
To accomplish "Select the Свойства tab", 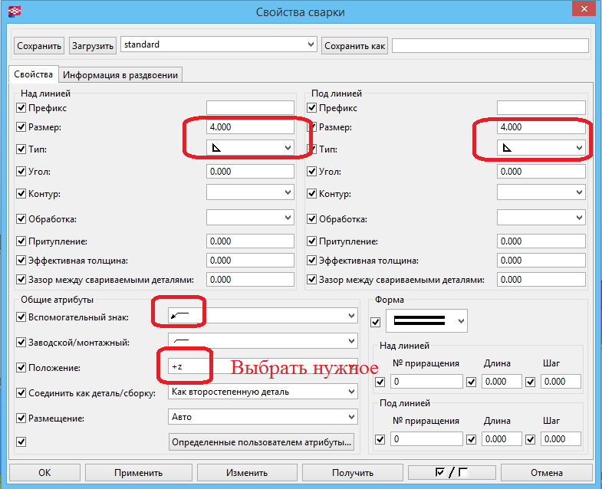I will (33, 74).
